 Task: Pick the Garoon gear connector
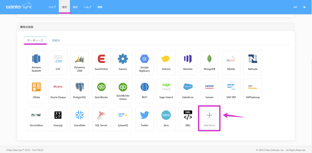click(x=123, y=63)
